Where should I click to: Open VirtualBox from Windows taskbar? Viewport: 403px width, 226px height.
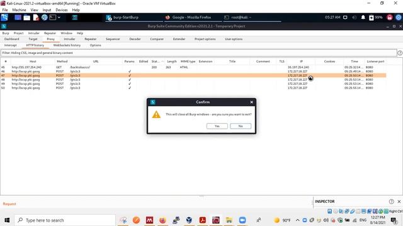189,220
